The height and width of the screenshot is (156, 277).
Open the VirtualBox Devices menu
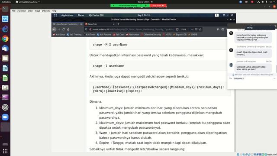(46, 11)
